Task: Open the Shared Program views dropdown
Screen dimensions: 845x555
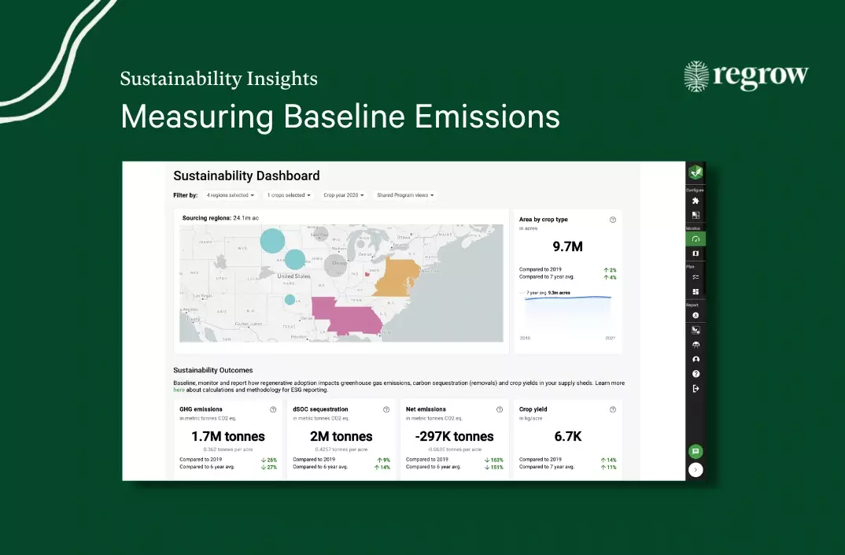Action: 404,194
